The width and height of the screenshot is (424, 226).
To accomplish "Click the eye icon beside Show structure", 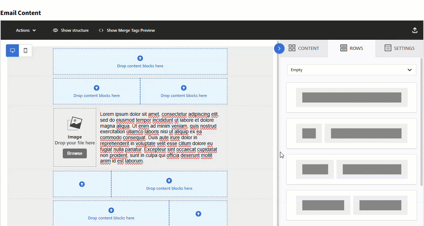I will click(x=55, y=30).
